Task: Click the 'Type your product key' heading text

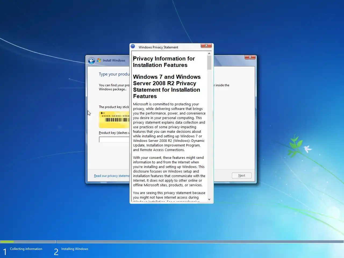Action: click(114, 74)
